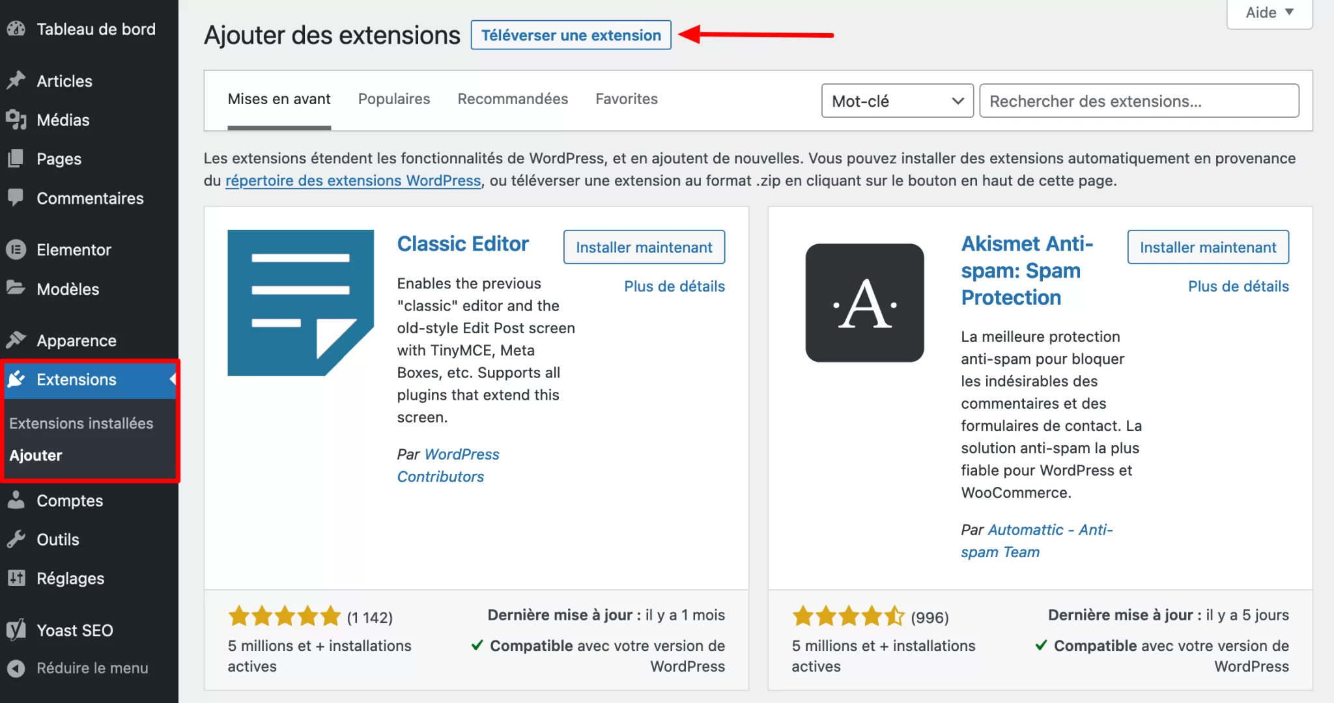Expand the Aide help panel
Viewport: 1334px width, 703px height.
click(1269, 12)
